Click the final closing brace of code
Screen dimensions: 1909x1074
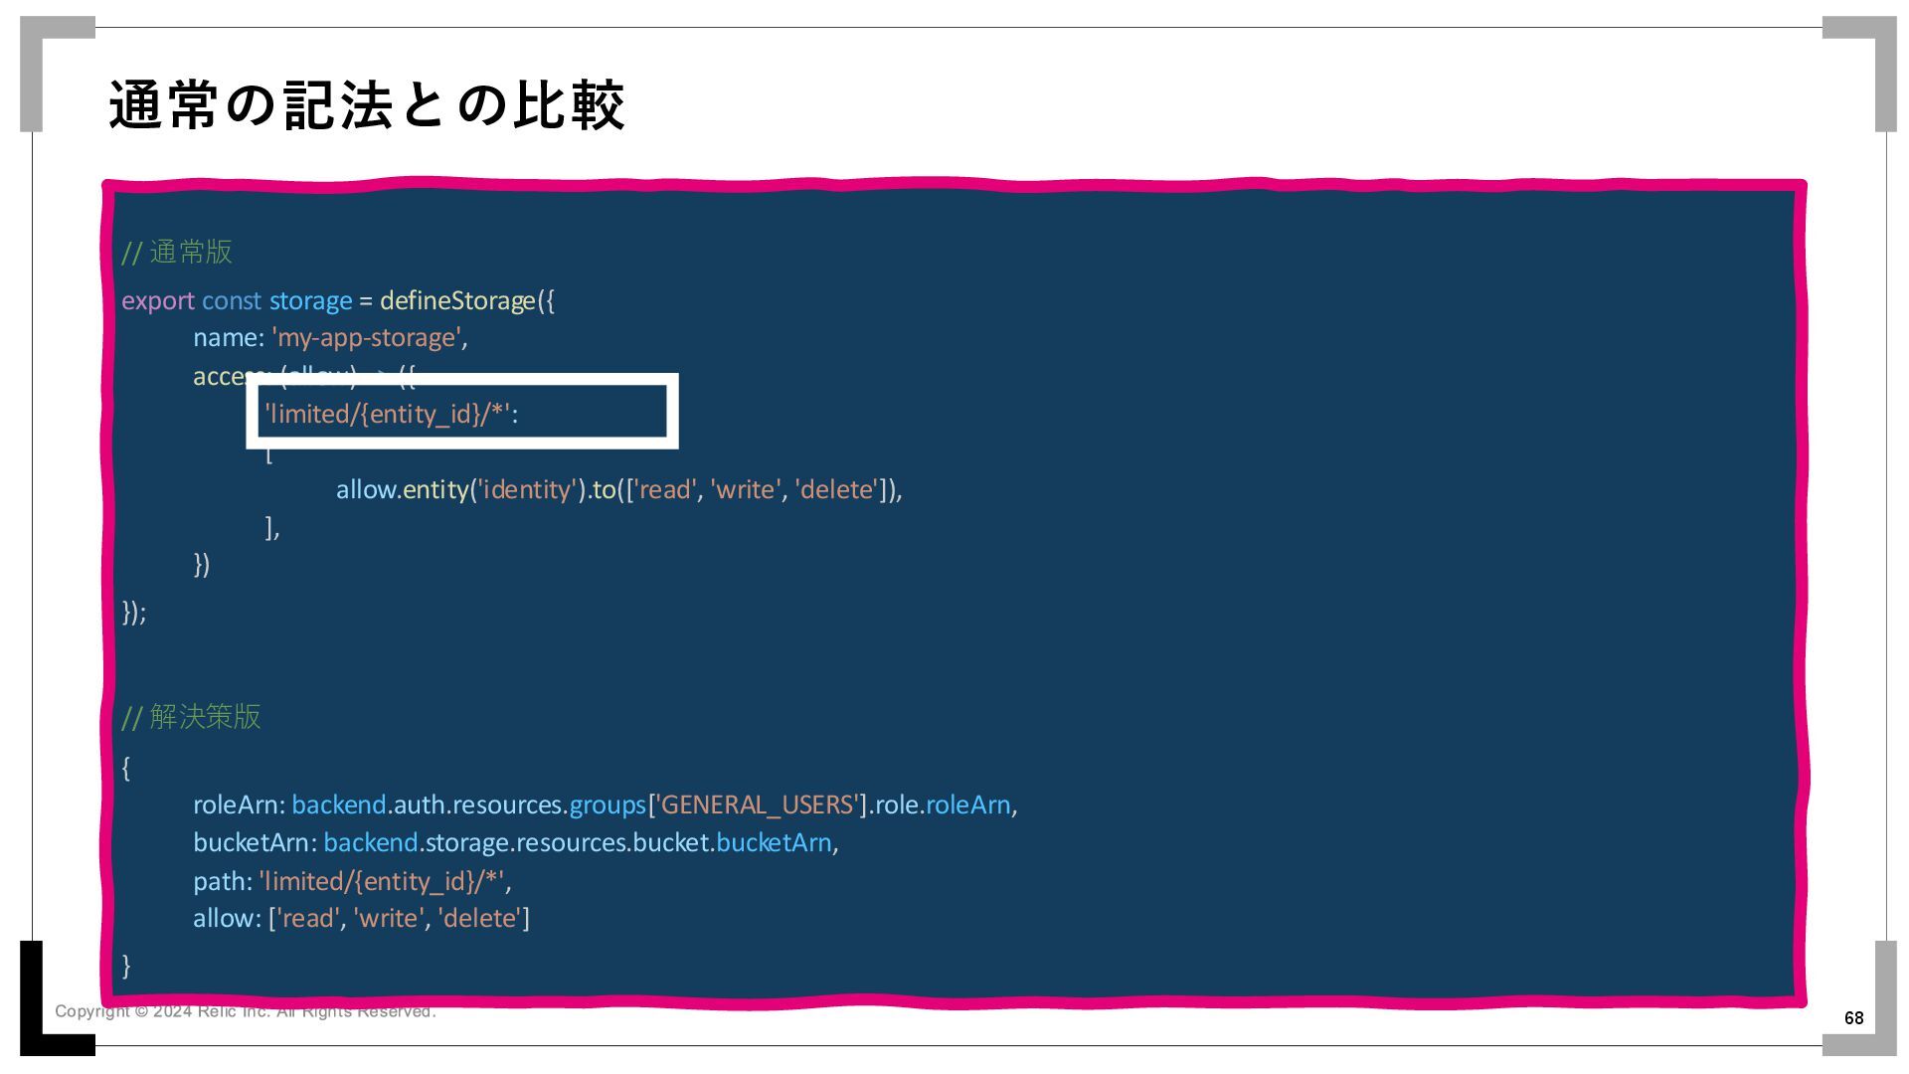click(x=126, y=965)
